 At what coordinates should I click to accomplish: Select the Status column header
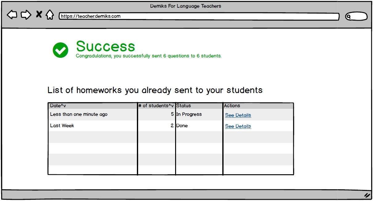click(183, 105)
